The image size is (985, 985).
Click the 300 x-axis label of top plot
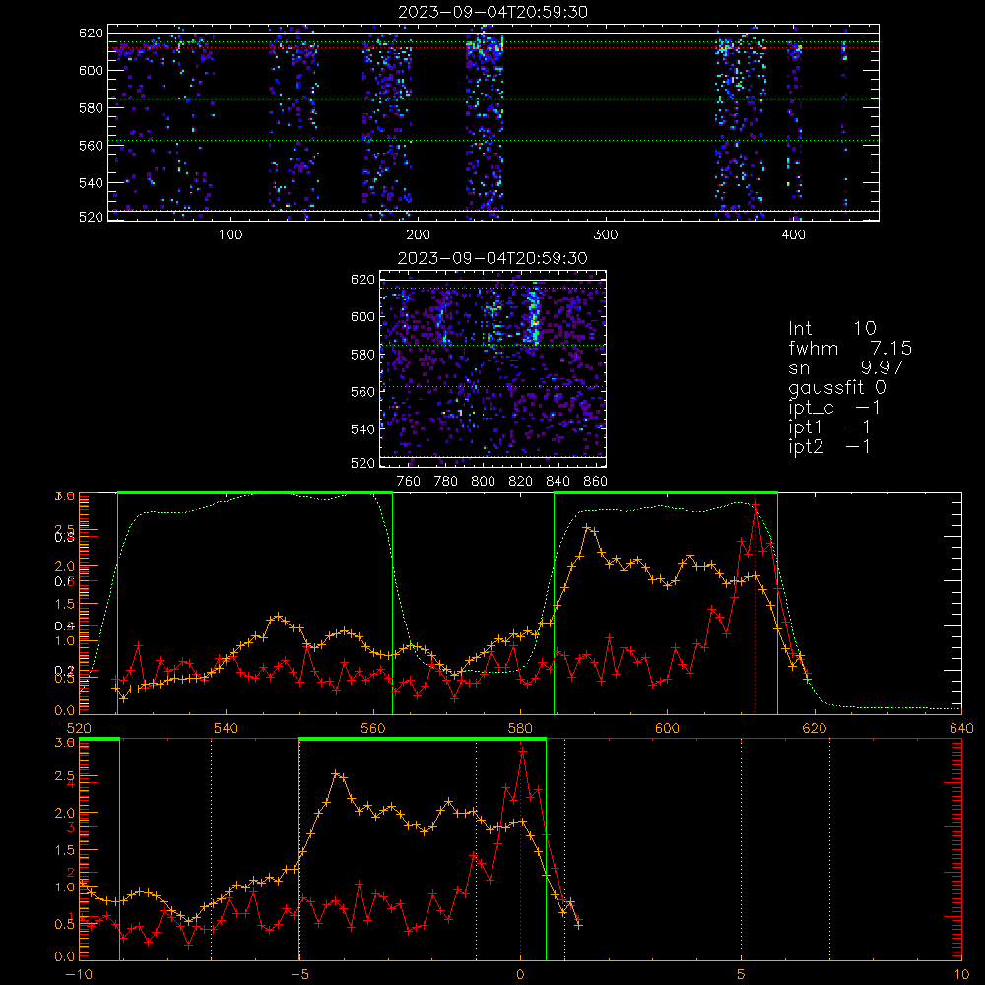(606, 235)
